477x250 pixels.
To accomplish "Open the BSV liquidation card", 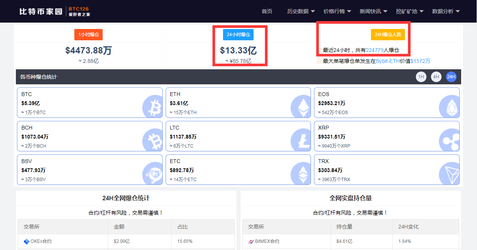I will coord(90,170).
